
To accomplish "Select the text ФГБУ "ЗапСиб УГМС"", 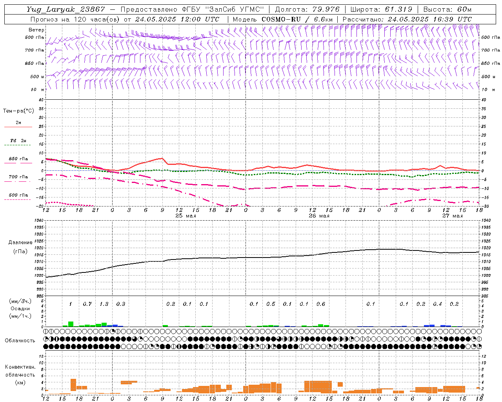I will (224, 9).
